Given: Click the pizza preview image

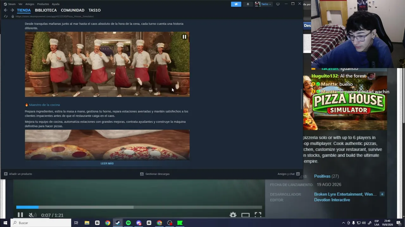Looking at the screenshot, I should (x=107, y=145).
